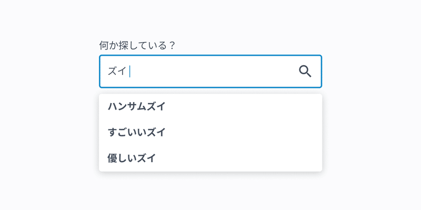Click the word ハンサム in the first suggestion
The image size is (421, 210).
127,107
